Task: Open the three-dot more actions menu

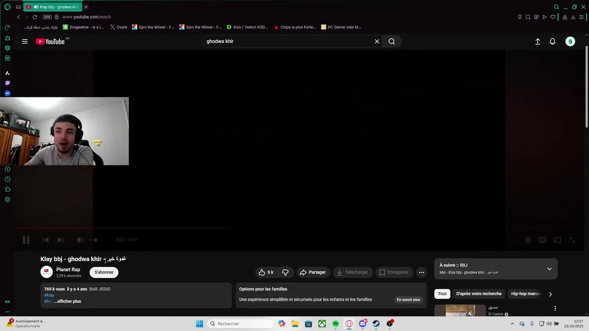Action: coord(422,272)
